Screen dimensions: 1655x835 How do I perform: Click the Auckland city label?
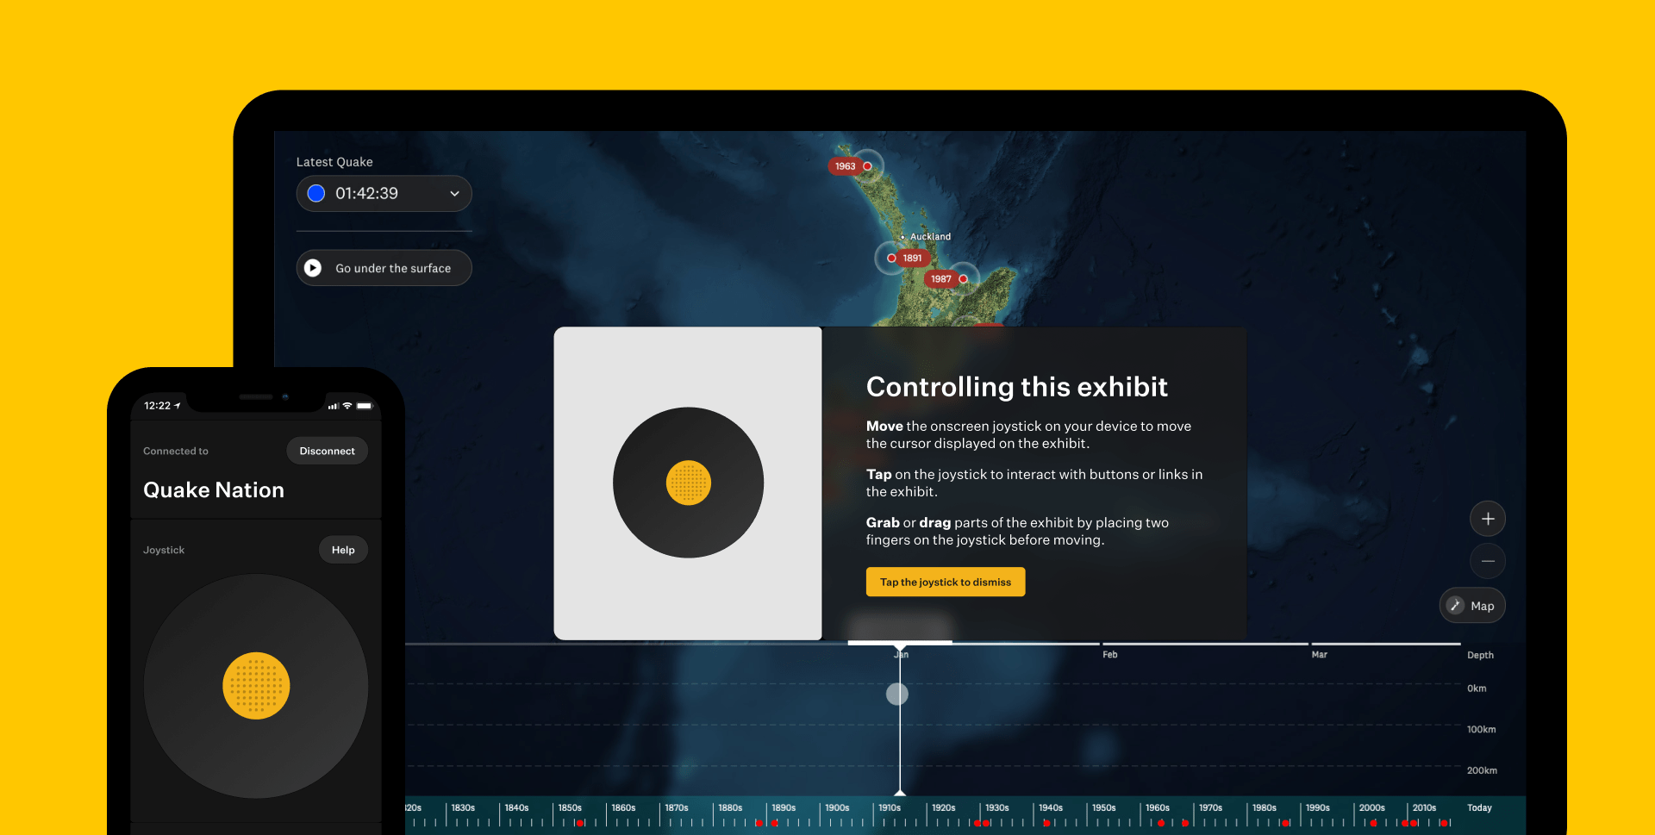click(930, 237)
